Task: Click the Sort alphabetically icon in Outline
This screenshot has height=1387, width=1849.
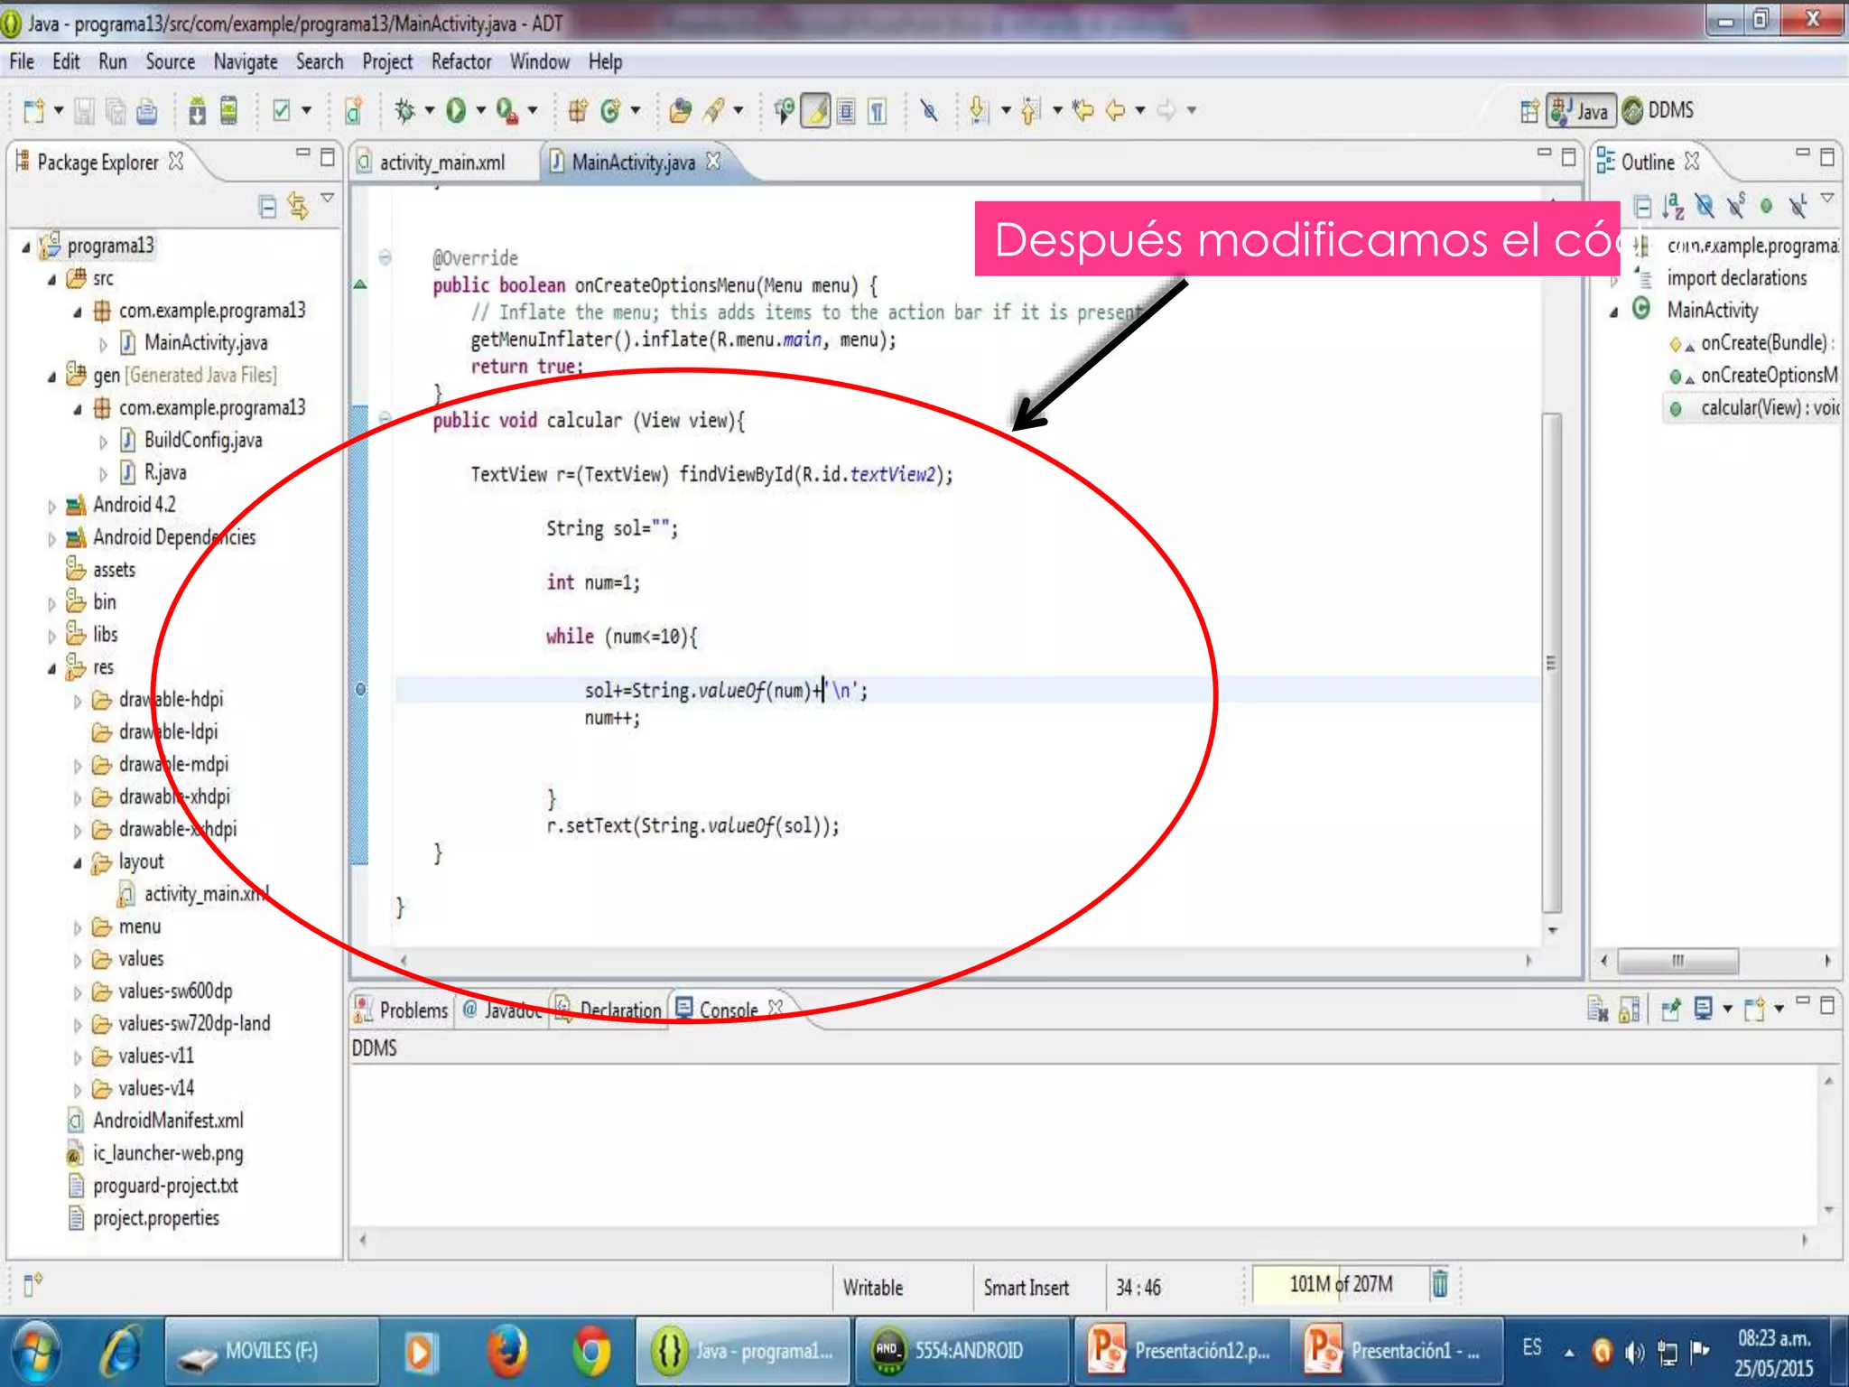Action: click(1673, 206)
